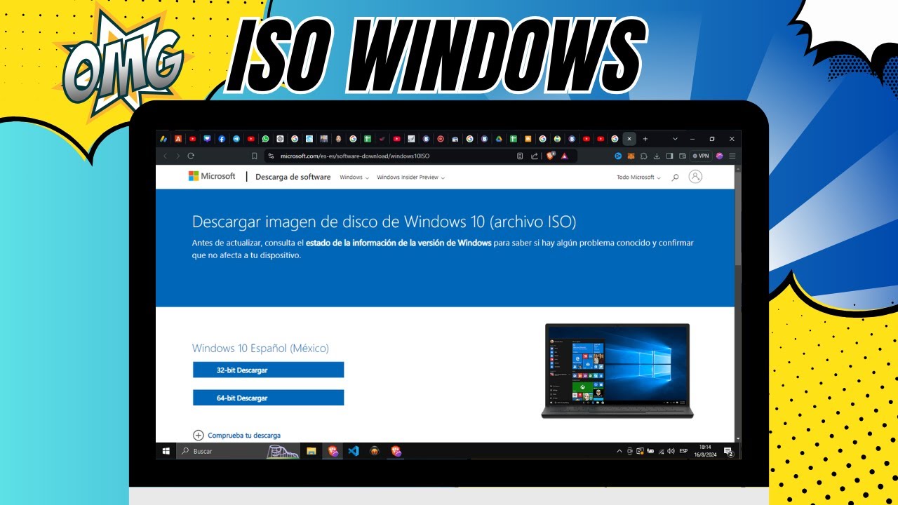Open a new tab with plus button

(645, 139)
